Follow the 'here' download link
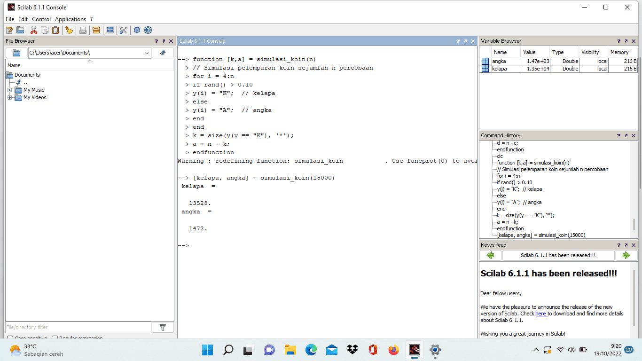 click(541, 314)
